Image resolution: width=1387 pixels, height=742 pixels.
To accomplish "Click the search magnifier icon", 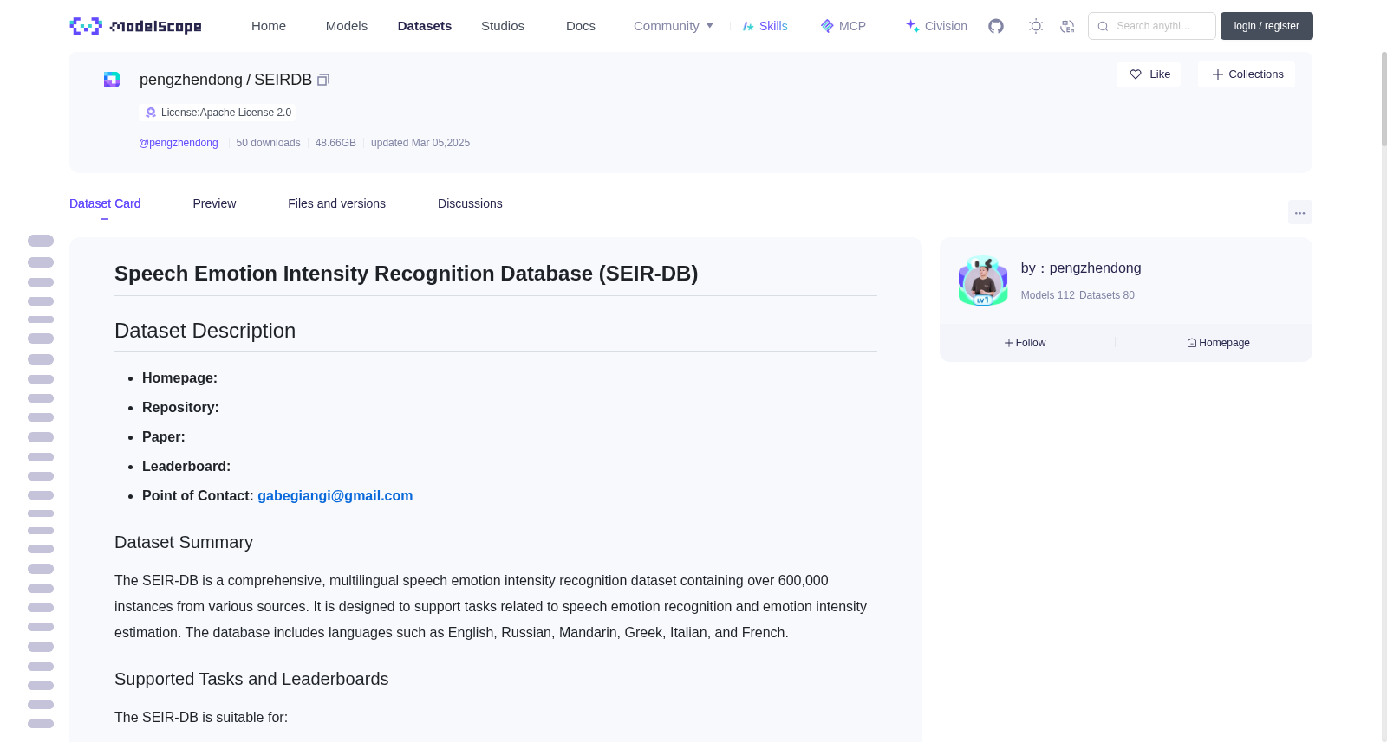I will click(x=1103, y=26).
